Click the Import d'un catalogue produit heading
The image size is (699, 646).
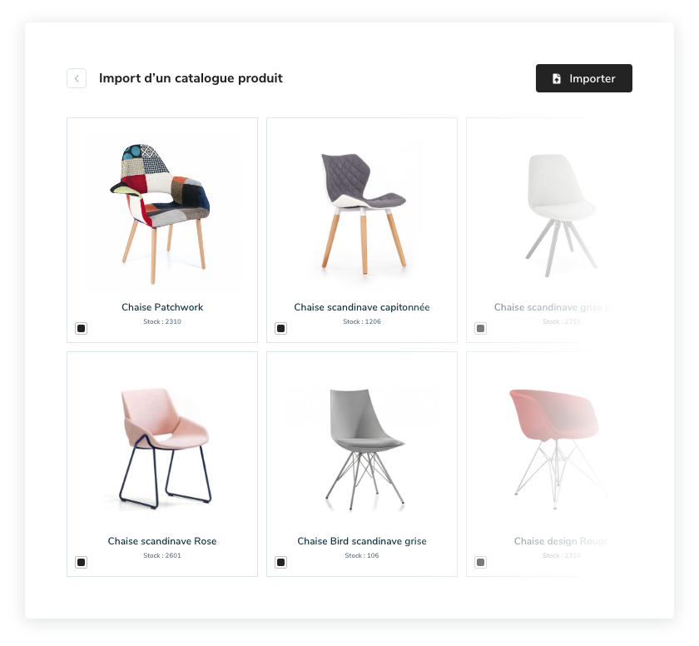(x=191, y=78)
